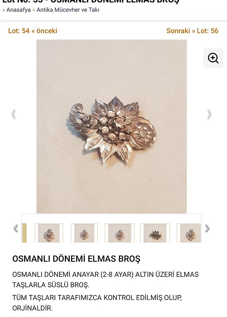Screen dimensions: 227x317
Task: Open Antika Mücevher ve Takı breadcrumb
Action: click(x=68, y=10)
